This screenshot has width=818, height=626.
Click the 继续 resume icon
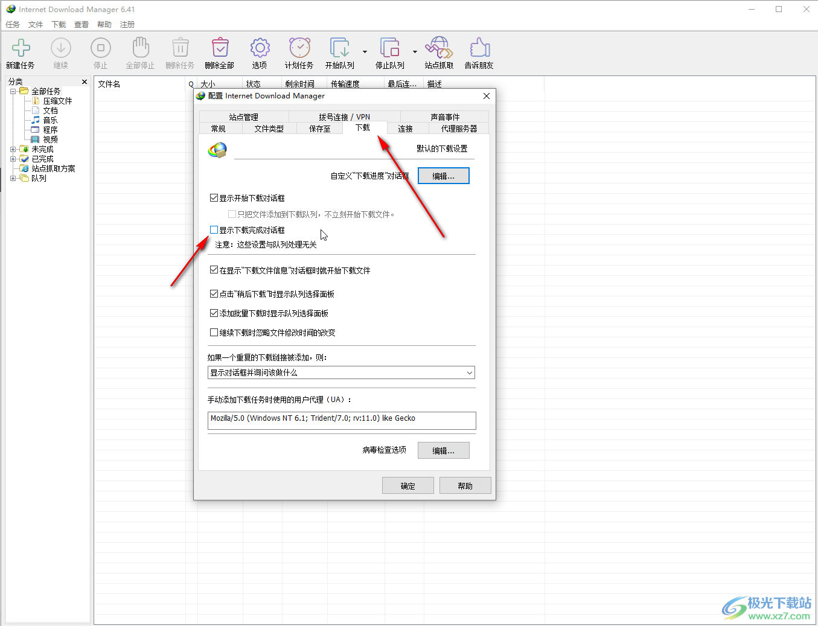click(61, 48)
